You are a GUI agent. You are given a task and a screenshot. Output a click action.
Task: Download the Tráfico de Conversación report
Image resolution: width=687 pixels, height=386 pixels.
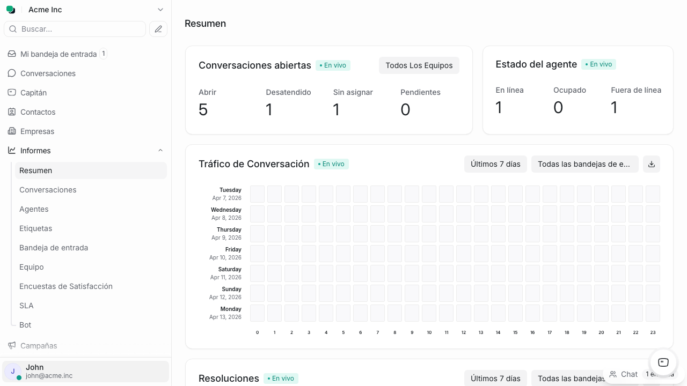[652, 164]
